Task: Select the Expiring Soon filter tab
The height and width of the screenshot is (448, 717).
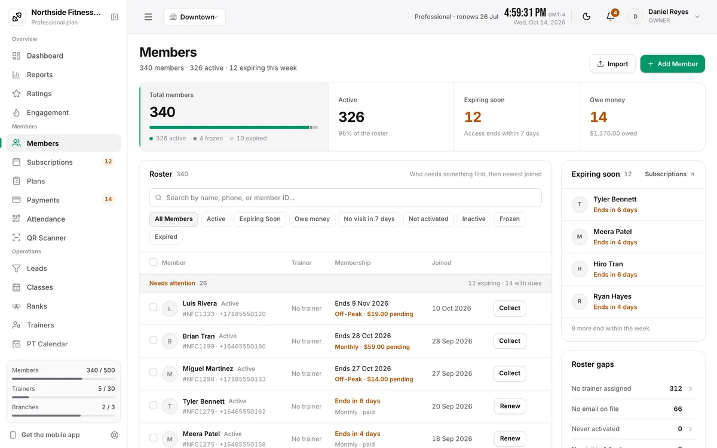Action: click(260, 219)
